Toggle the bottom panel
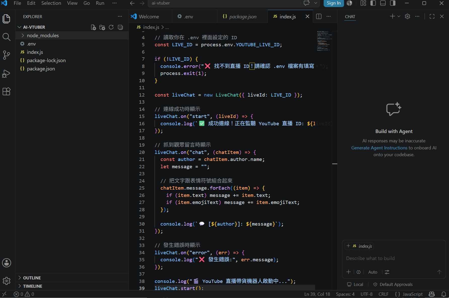 [x=383, y=3]
